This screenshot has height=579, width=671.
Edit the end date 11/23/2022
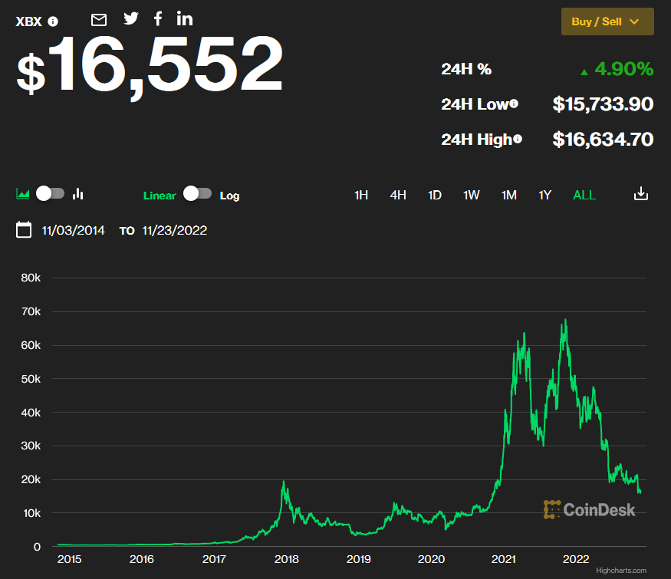[175, 231]
